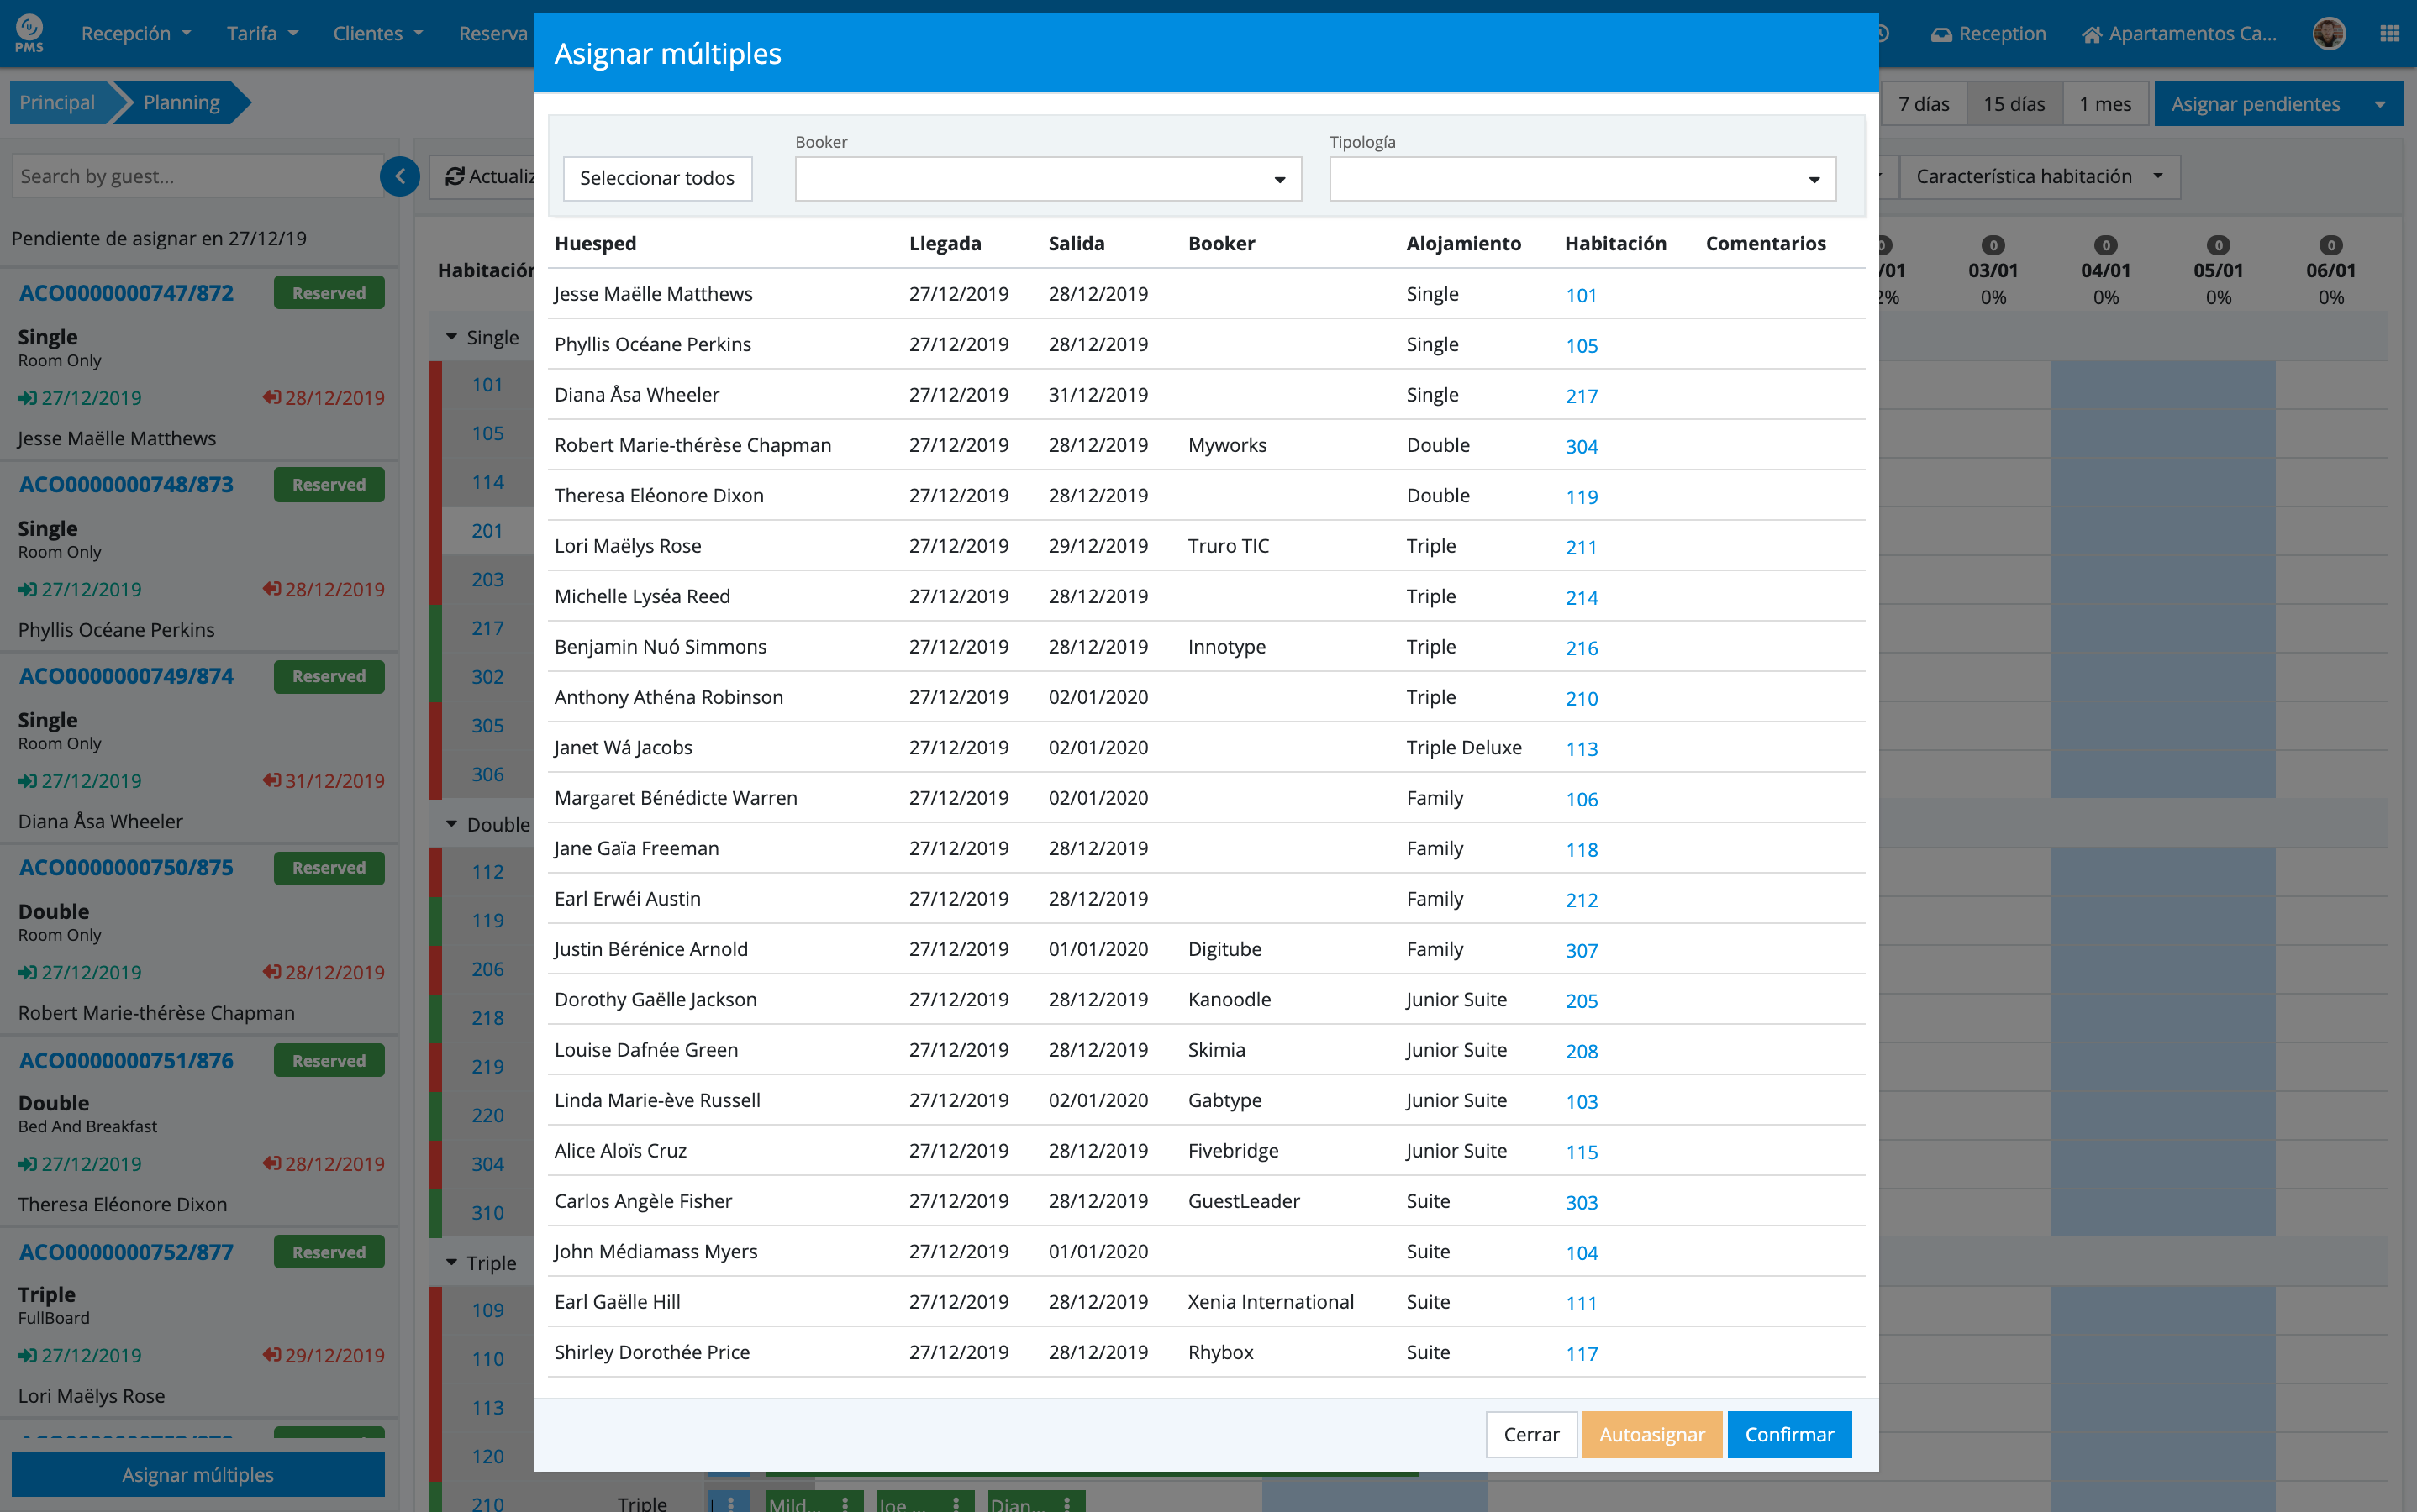This screenshot has width=2417, height=1512.
Task: Open the Clientes menu
Action: coord(377,33)
